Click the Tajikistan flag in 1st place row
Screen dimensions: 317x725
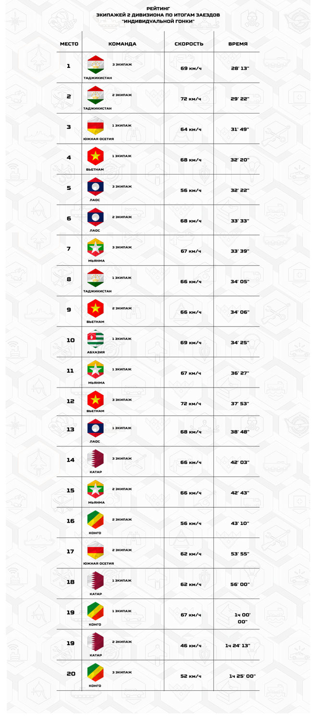click(x=96, y=65)
